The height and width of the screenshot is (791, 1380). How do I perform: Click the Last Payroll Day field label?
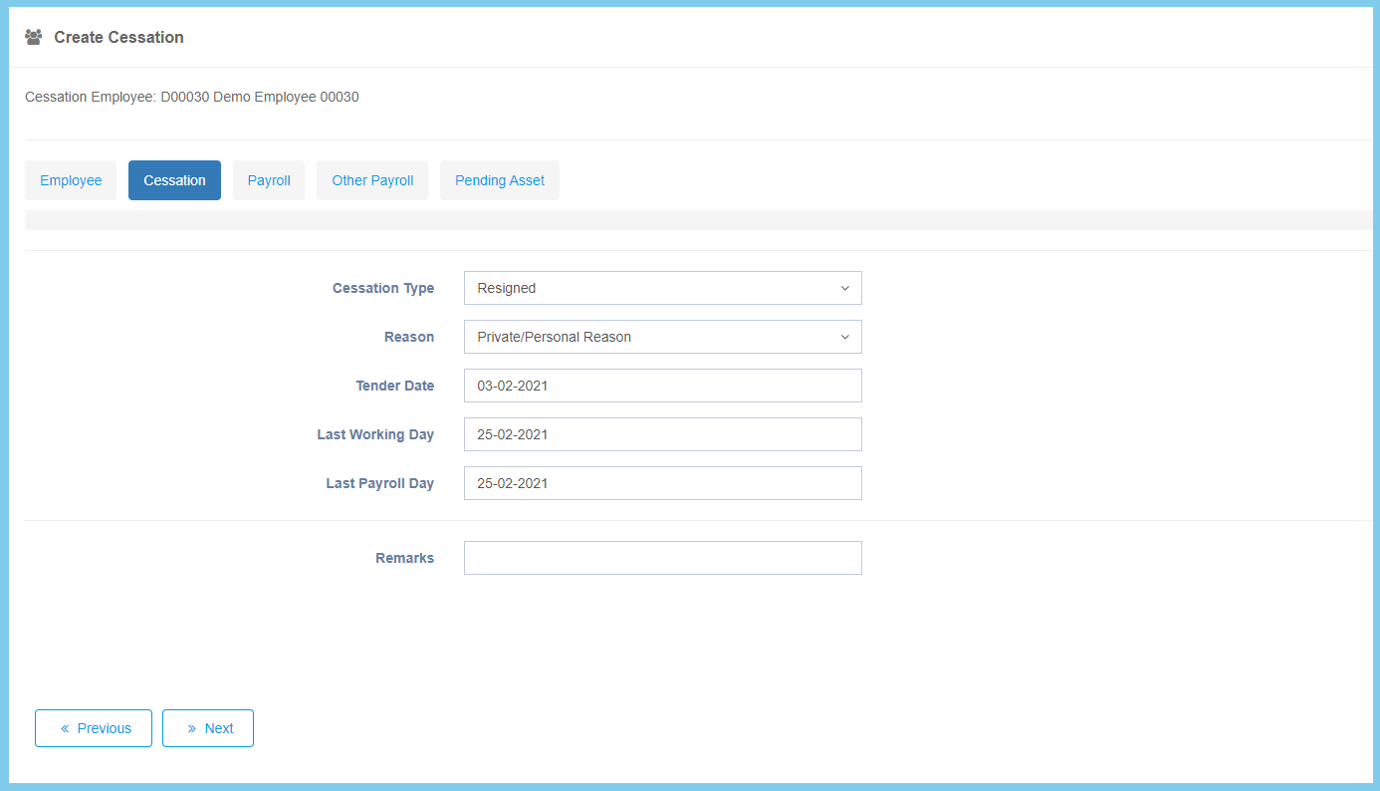[x=379, y=483]
